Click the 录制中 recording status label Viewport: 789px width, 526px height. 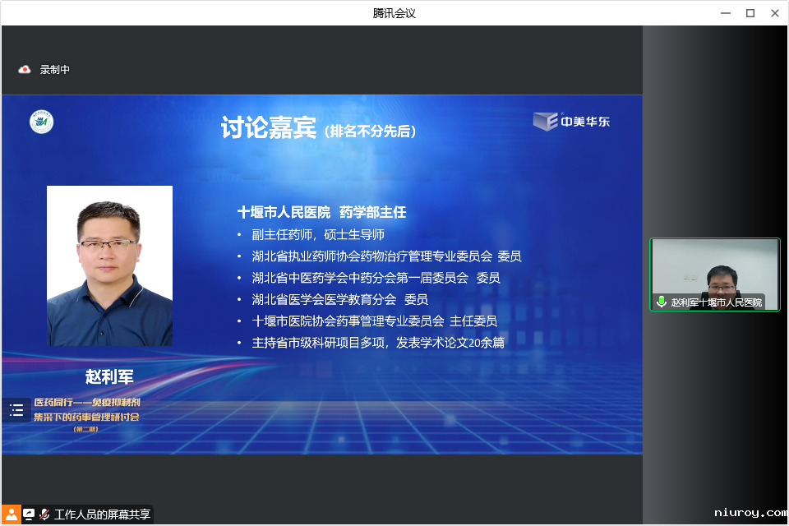(x=55, y=70)
